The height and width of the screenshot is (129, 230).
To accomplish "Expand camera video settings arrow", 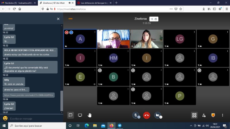I will (x=161, y=117).
